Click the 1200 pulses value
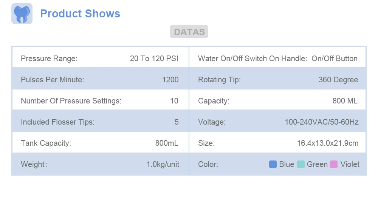378x199 pixels. coord(170,80)
